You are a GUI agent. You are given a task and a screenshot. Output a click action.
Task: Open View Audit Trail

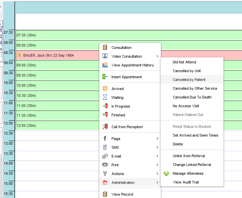[192, 182]
